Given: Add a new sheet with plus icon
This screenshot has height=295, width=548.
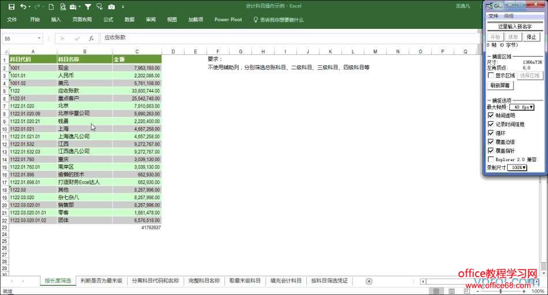Looking at the screenshot, I should pyautogui.click(x=369, y=281).
